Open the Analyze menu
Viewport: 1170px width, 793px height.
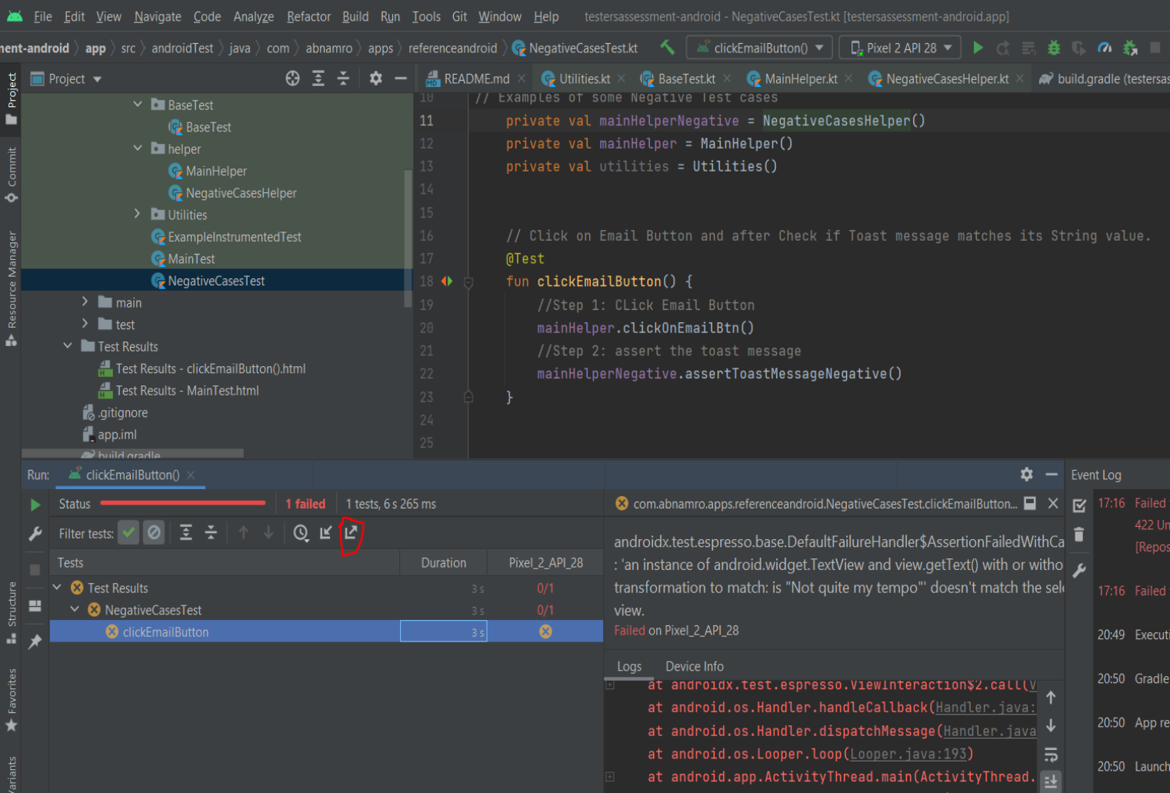click(x=253, y=16)
